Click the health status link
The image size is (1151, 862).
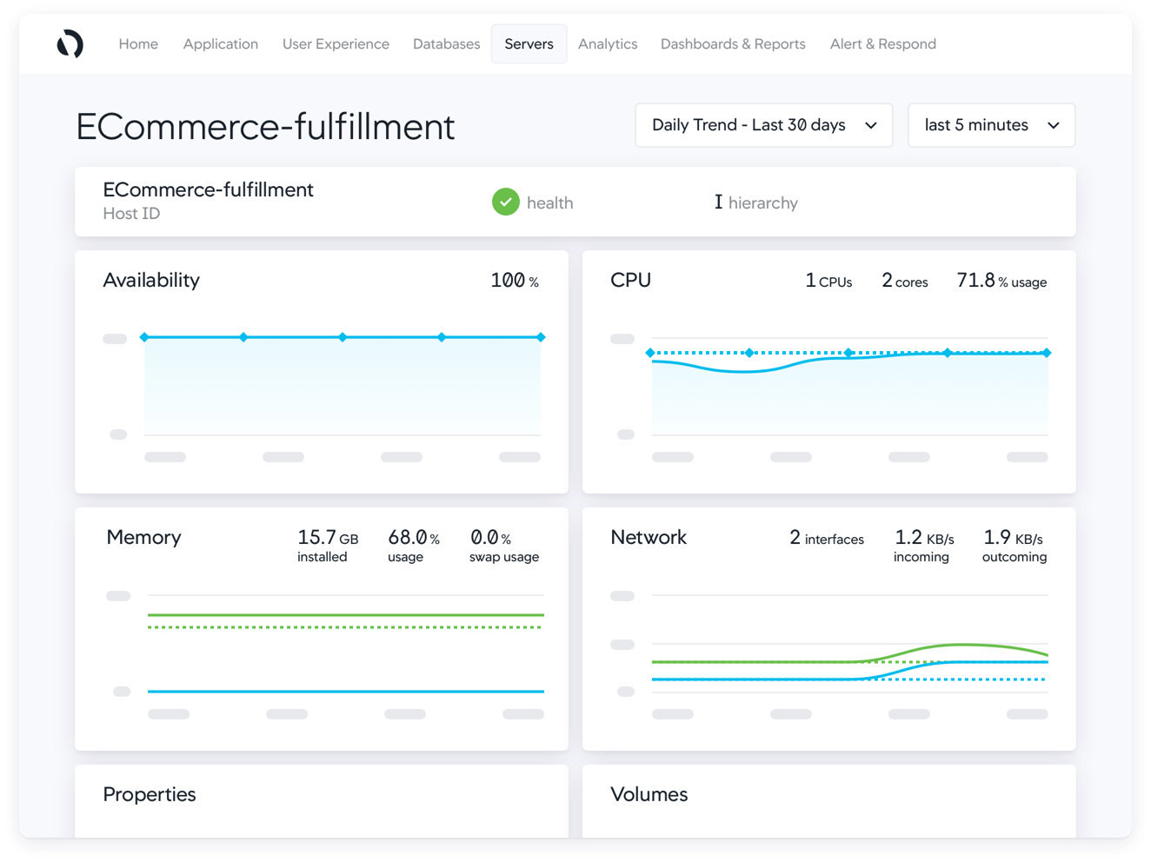coord(549,202)
